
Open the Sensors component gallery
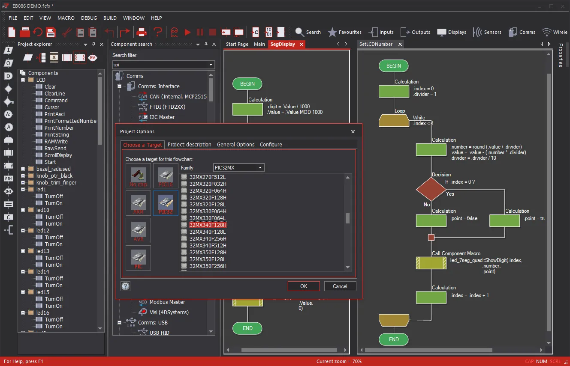pos(488,32)
